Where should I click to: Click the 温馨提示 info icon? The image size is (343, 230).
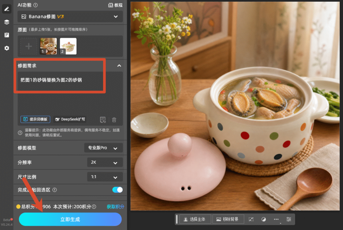point(20,132)
